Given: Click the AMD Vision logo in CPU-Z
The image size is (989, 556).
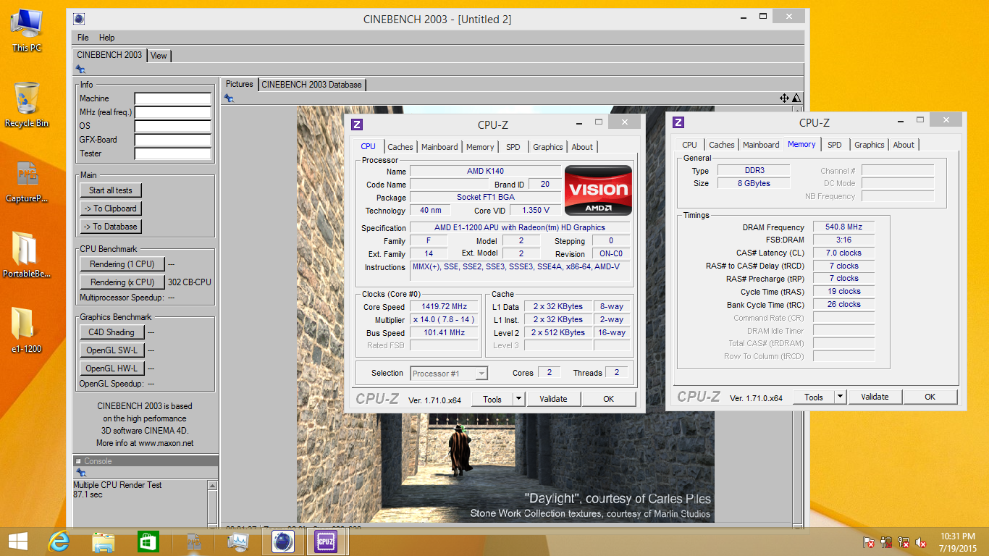Looking at the screenshot, I should click(598, 190).
